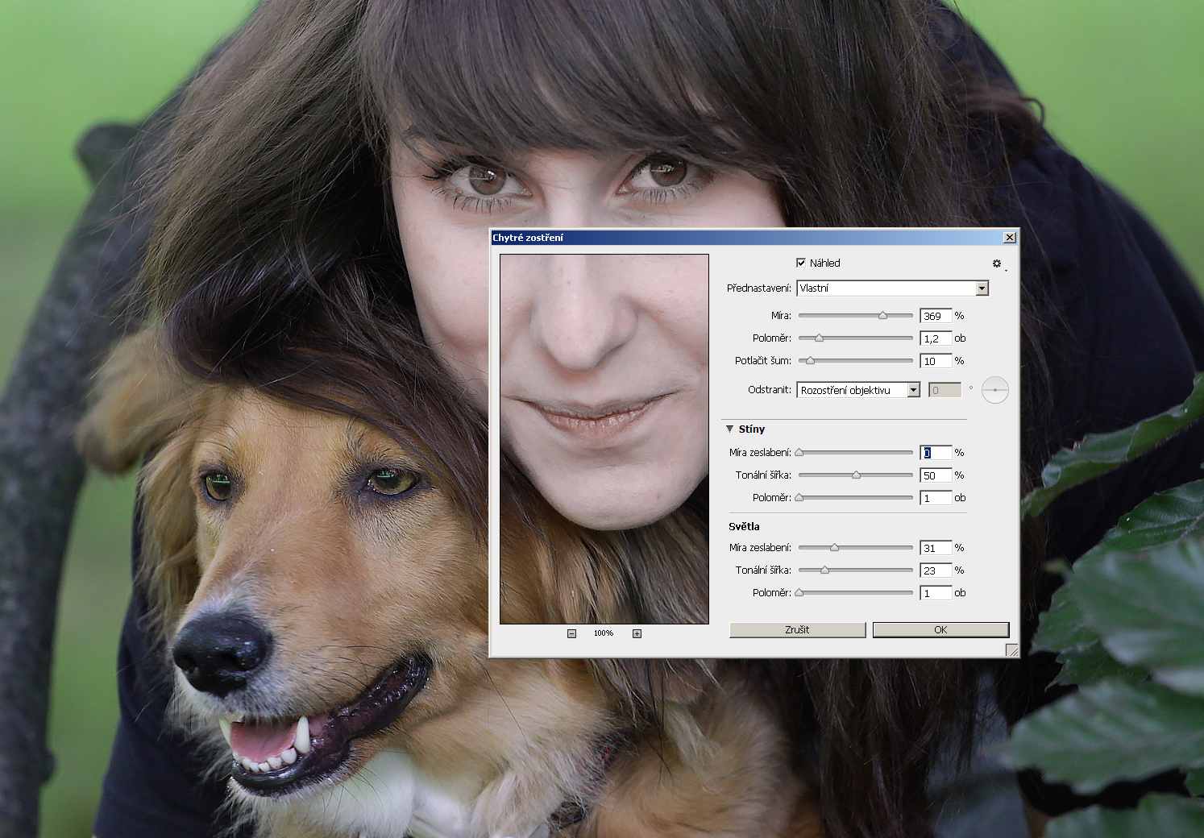Click the Míra slider handle

(882, 316)
